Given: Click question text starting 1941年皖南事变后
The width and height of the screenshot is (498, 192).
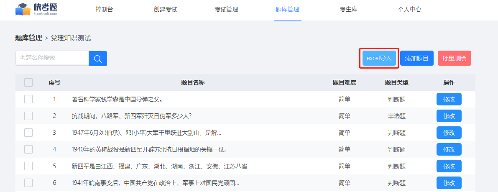Looking at the screenshot, I should coord(156,183).
